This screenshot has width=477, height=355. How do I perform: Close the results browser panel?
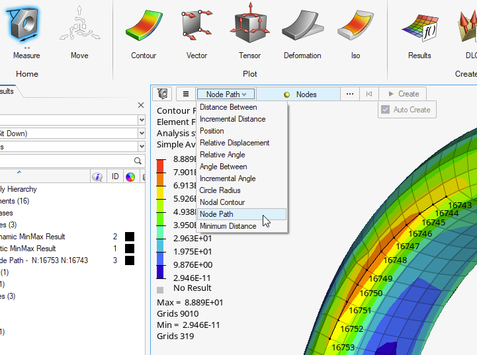tap(141, 105)
